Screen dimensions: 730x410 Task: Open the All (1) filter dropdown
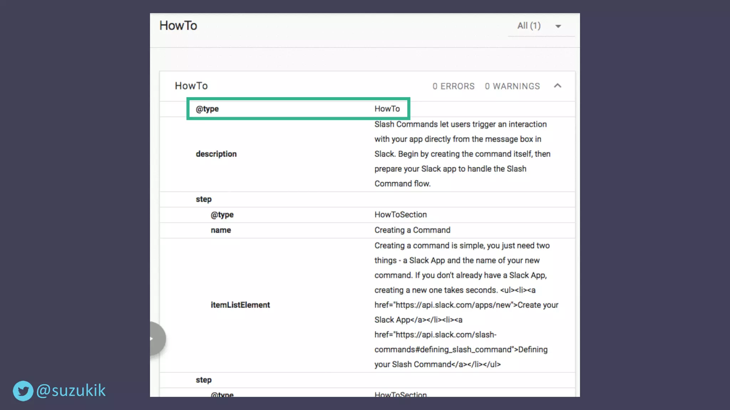[529, 26]
